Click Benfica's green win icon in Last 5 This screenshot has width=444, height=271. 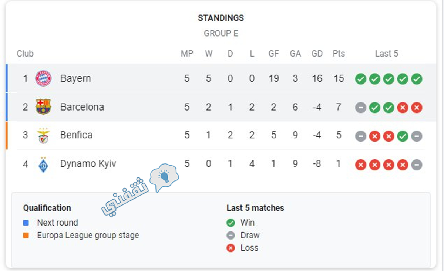coord(403,136)
